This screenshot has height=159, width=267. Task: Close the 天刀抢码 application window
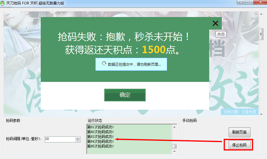(x=260, y=2)
